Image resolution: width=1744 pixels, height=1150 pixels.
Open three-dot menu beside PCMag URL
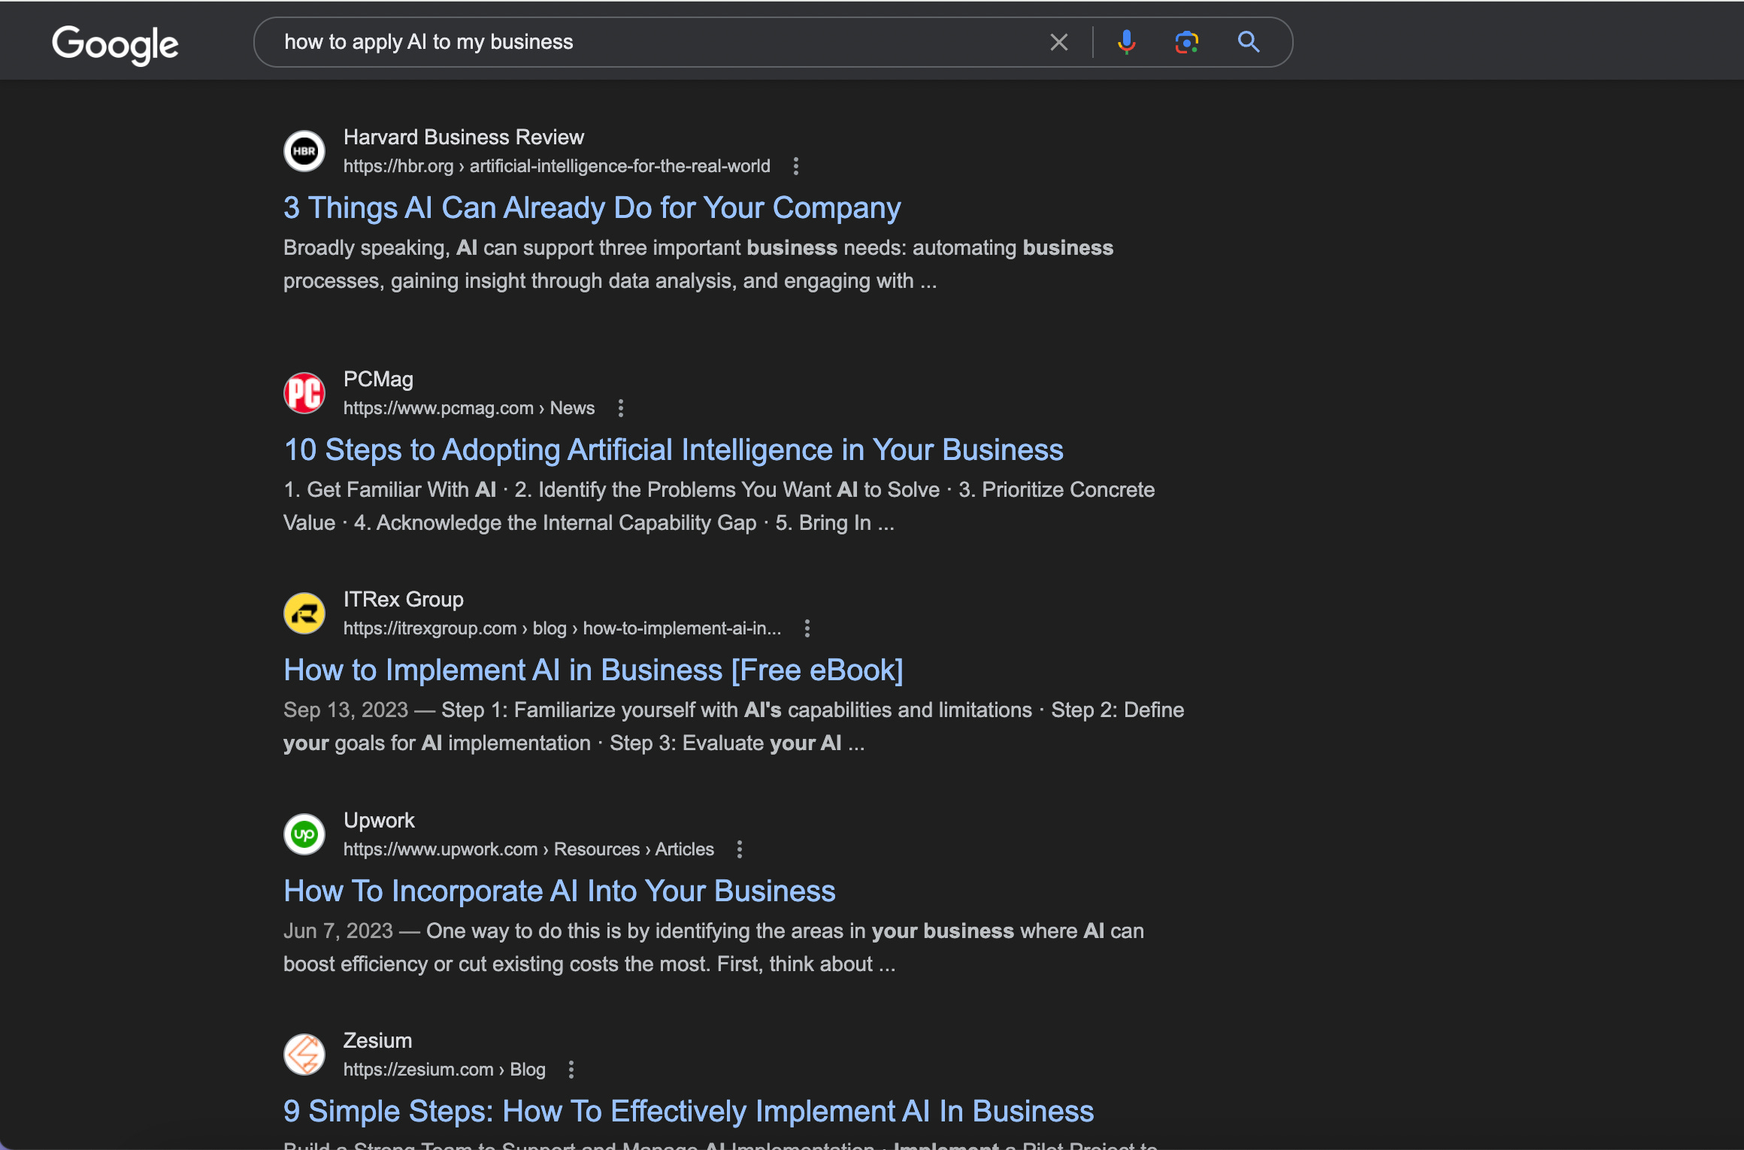(x=620, y=408)
